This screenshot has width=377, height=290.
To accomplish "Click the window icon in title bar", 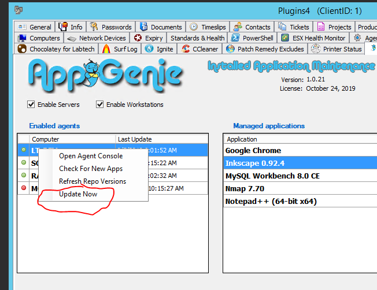I will click(x=19, y=10).
